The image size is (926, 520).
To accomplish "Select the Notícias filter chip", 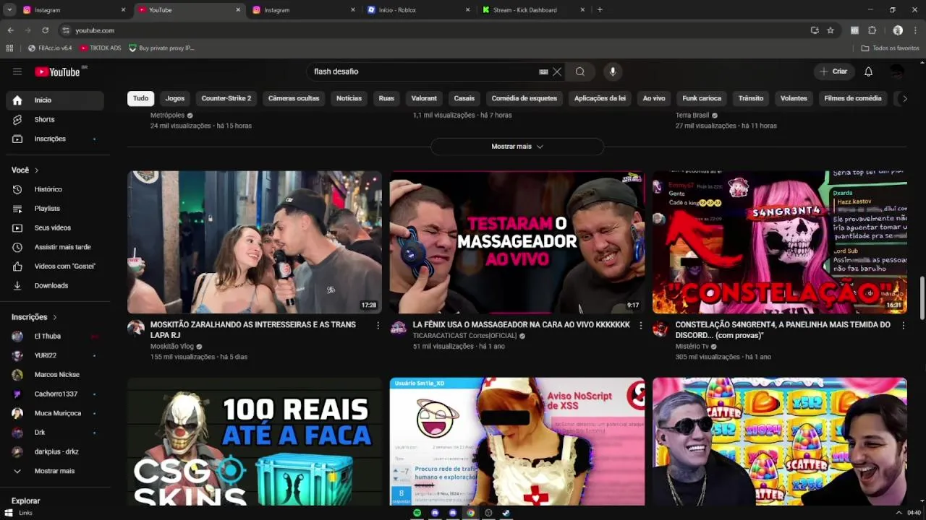I will (349, 98).
